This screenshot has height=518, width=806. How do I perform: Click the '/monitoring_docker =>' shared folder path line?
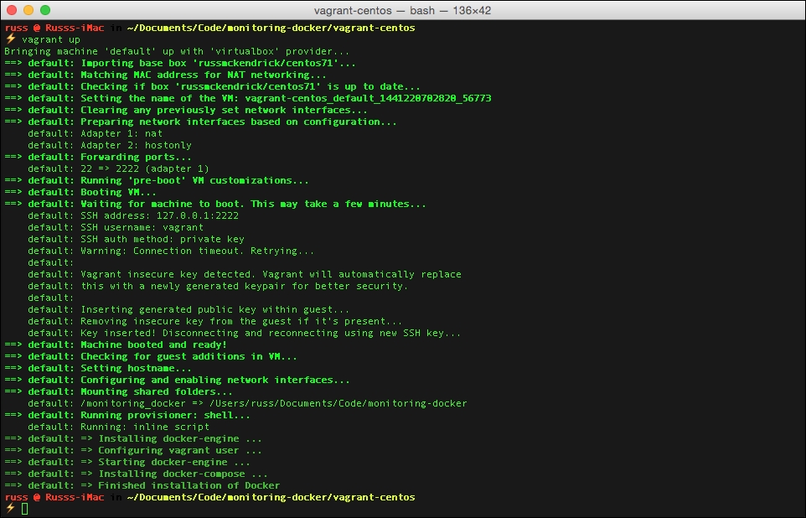click(x=247, y=404)
